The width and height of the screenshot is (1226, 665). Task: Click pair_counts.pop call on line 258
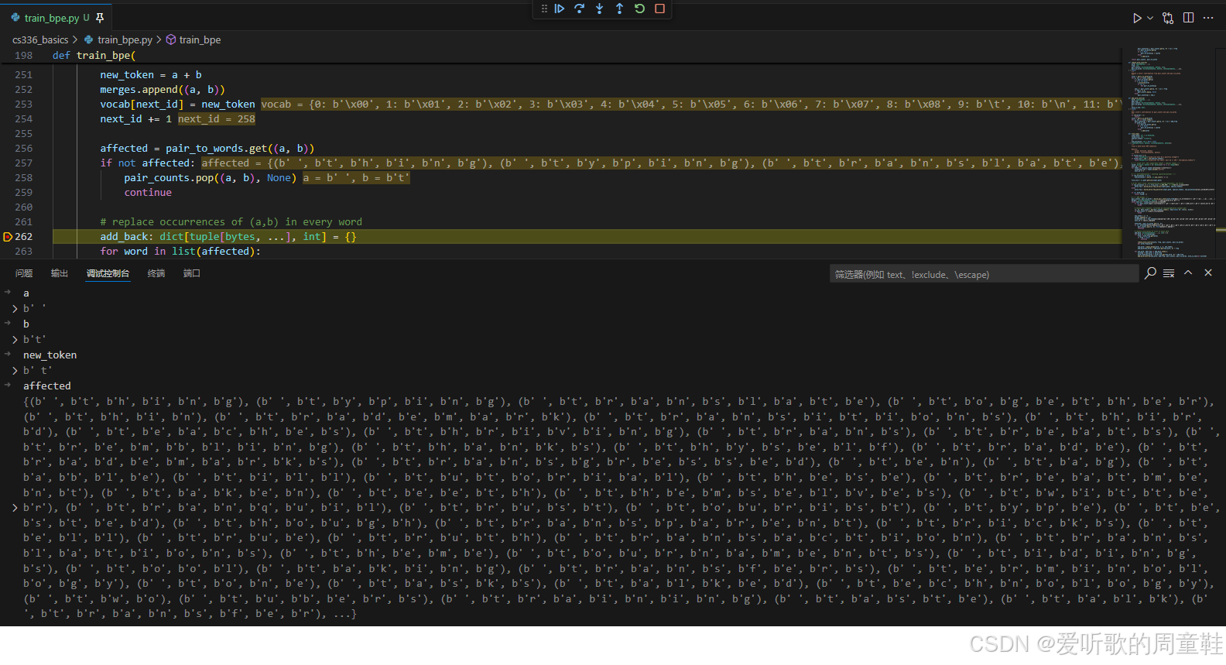[x=210, y=178]
